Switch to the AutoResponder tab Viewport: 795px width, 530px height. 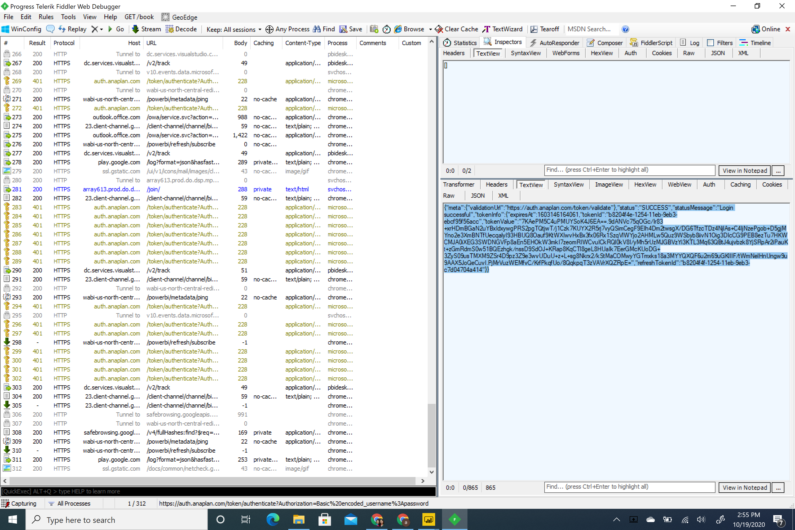(554, 43)
